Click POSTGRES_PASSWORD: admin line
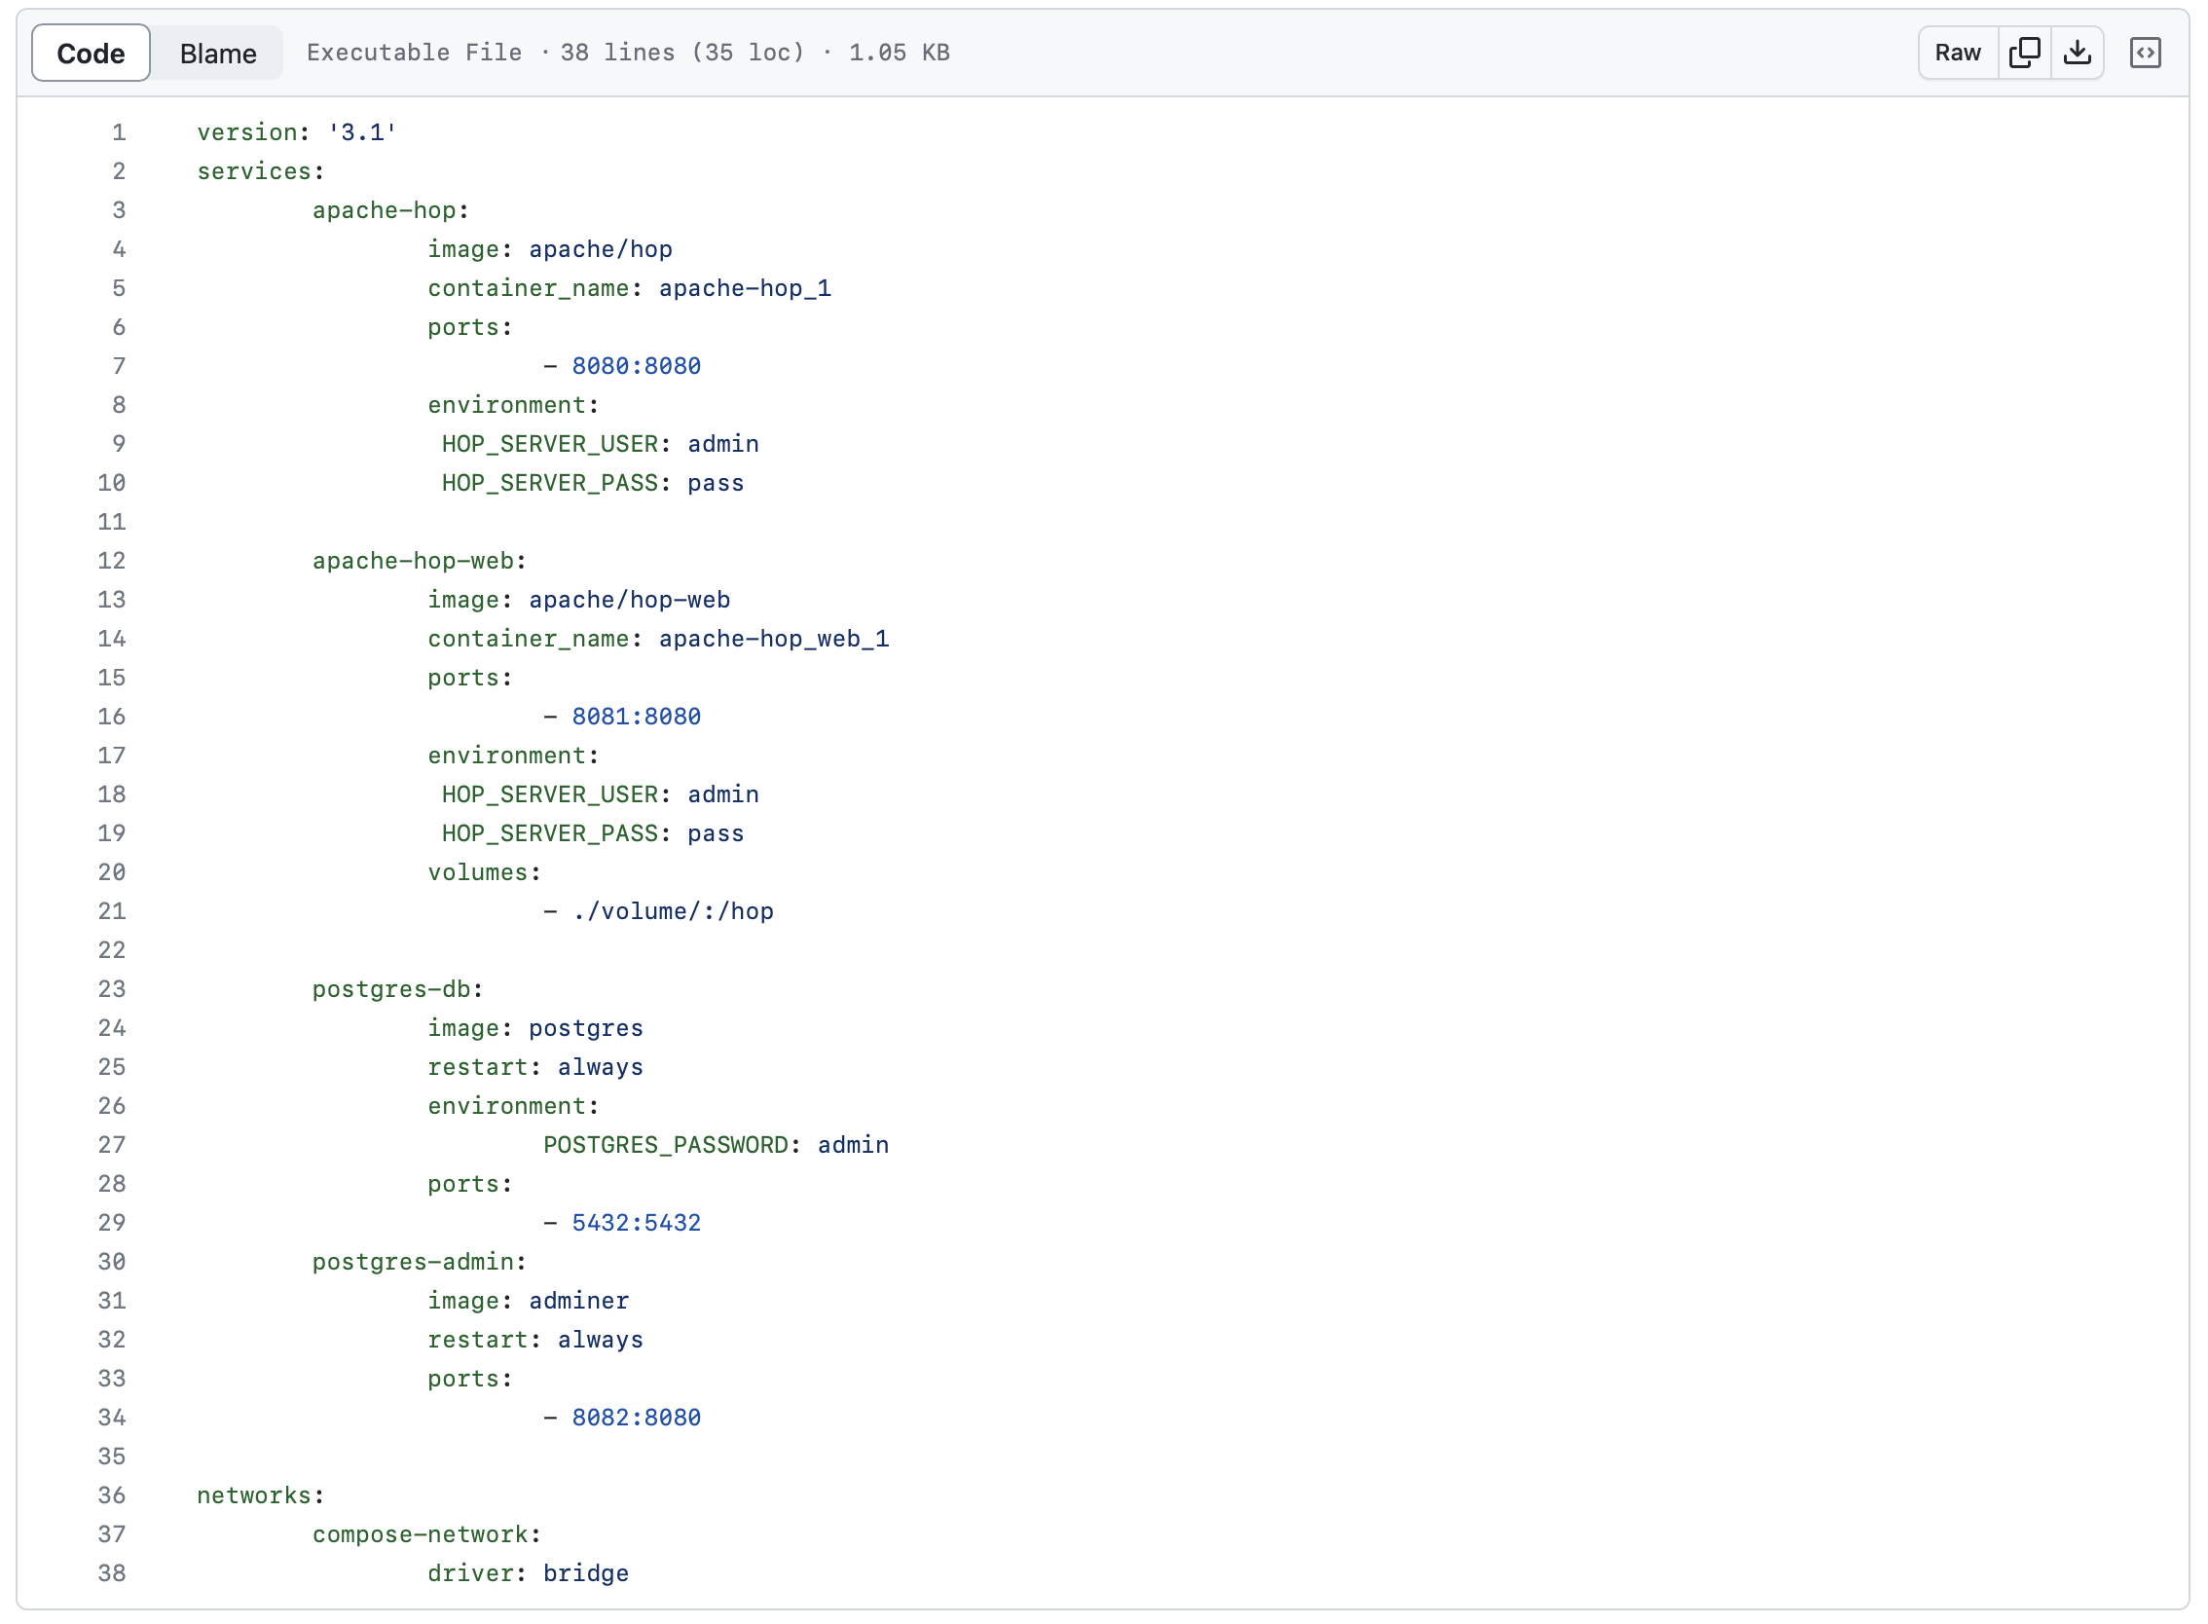Screen dimensions: 2208x1624 (x=716, y=1144)
